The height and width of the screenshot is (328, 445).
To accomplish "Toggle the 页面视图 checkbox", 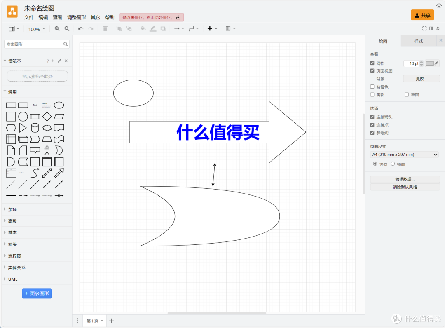I will click(x=372, y=70).
